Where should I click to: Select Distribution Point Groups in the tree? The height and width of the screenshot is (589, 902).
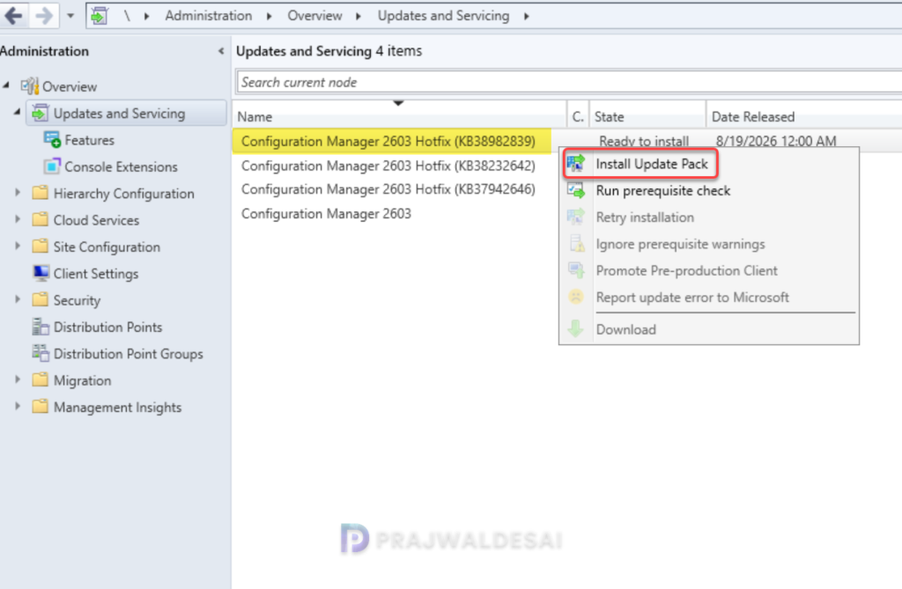[129, 354]
